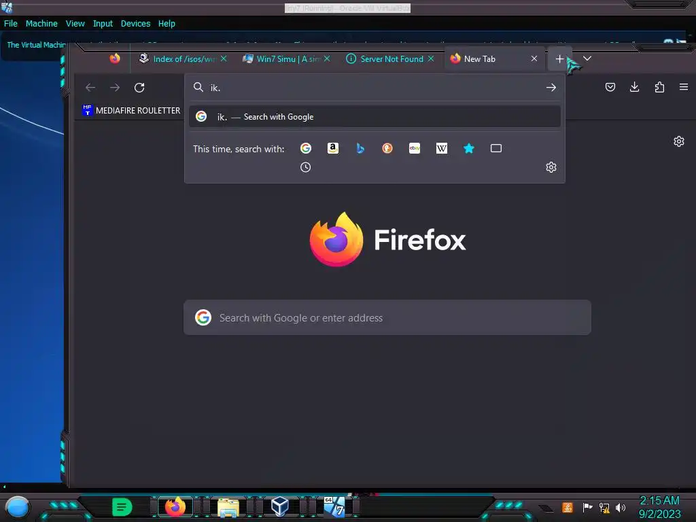Viewport: 696px width, 522px height.
Task: Open network status icon in tray
Action: tap(604, 507)
